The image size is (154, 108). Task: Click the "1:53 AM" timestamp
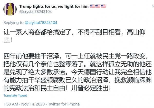11,104
